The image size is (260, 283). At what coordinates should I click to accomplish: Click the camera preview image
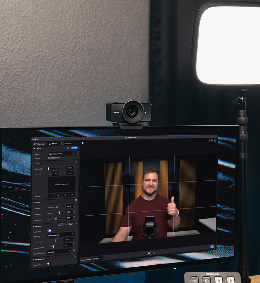click(x=148, y=200)
